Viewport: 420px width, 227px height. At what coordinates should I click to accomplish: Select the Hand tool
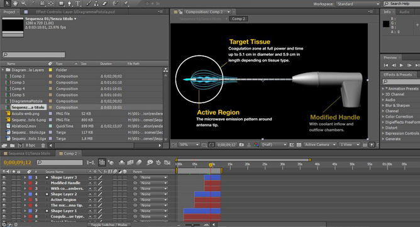coord(16,4)
